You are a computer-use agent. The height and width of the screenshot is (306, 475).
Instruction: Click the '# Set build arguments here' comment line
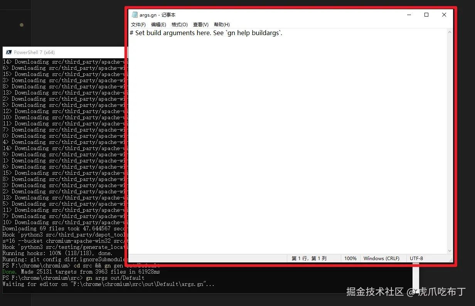[x=206, y=33]
